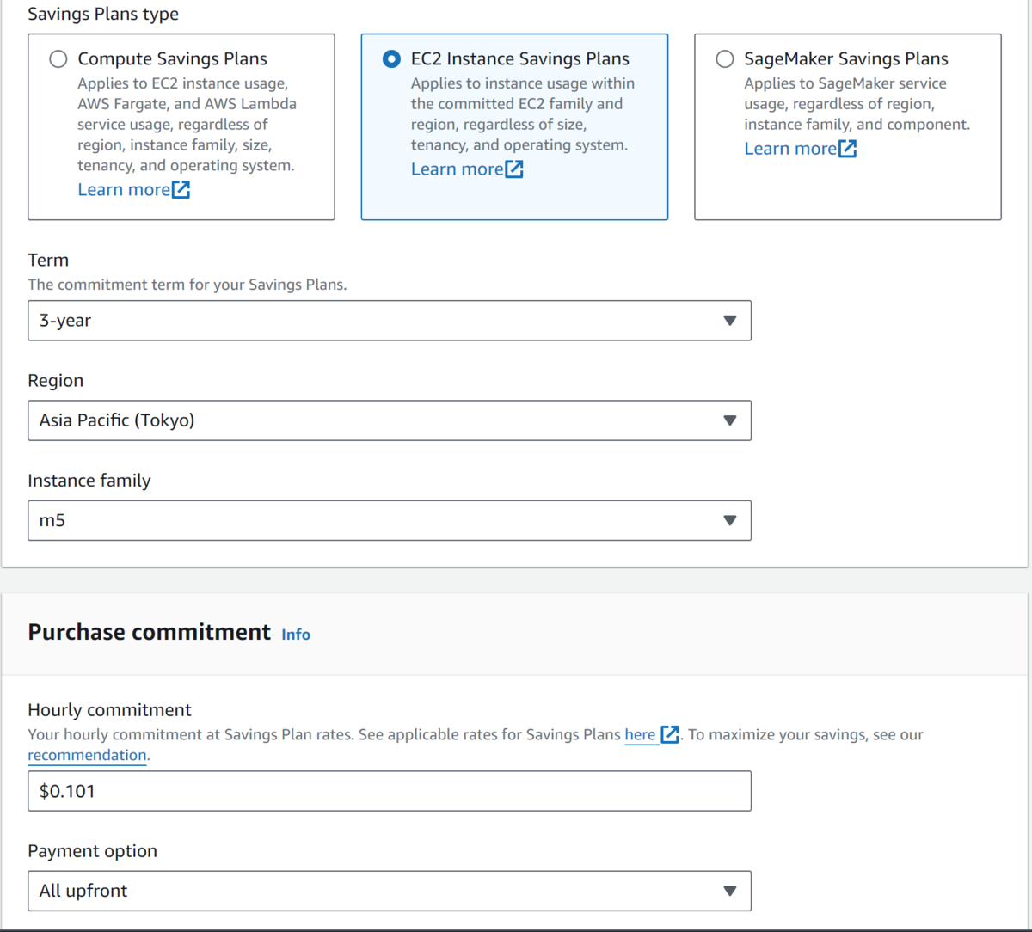Image resolution: width=1032 pixels, height=932 pixels.
Task: Click Learn more under SageMaker Savings Plans
Action: point(789,149)
